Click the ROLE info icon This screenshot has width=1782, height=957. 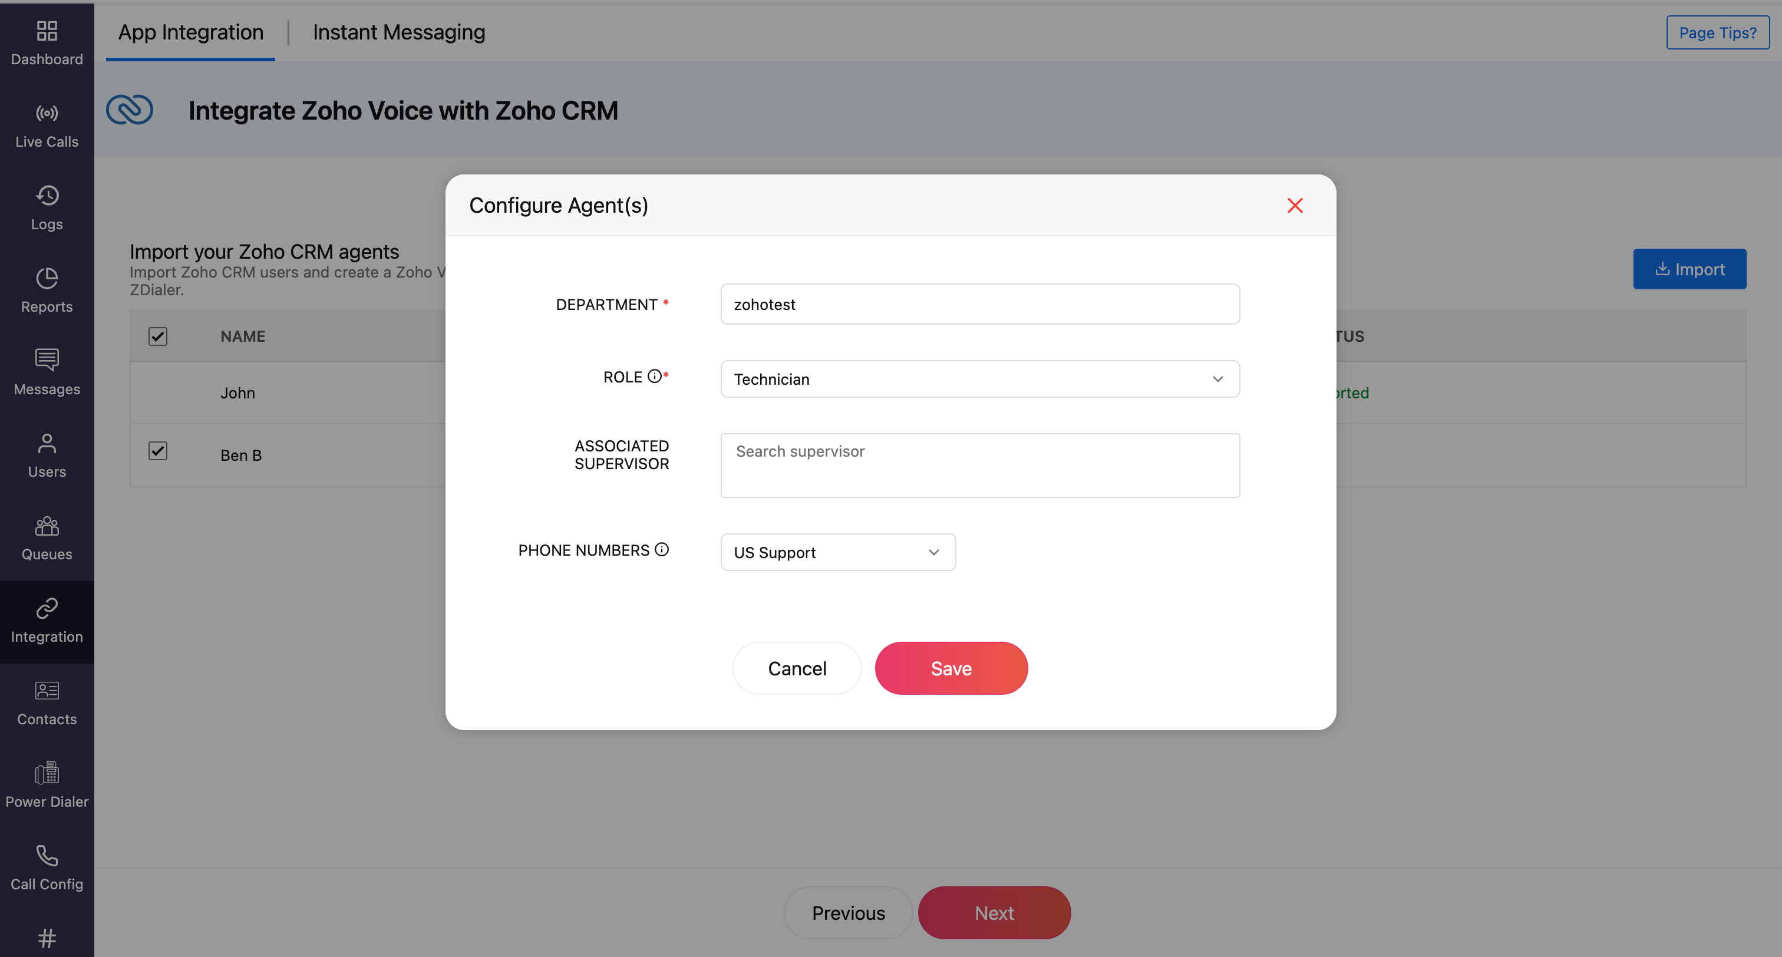654,377
